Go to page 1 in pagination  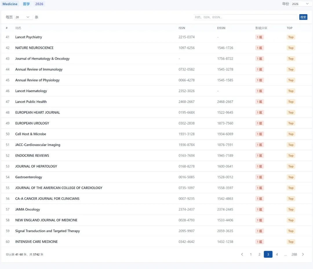coord(251,255)
